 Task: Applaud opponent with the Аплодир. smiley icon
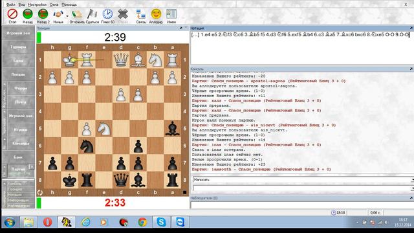[x=156, y=14]
